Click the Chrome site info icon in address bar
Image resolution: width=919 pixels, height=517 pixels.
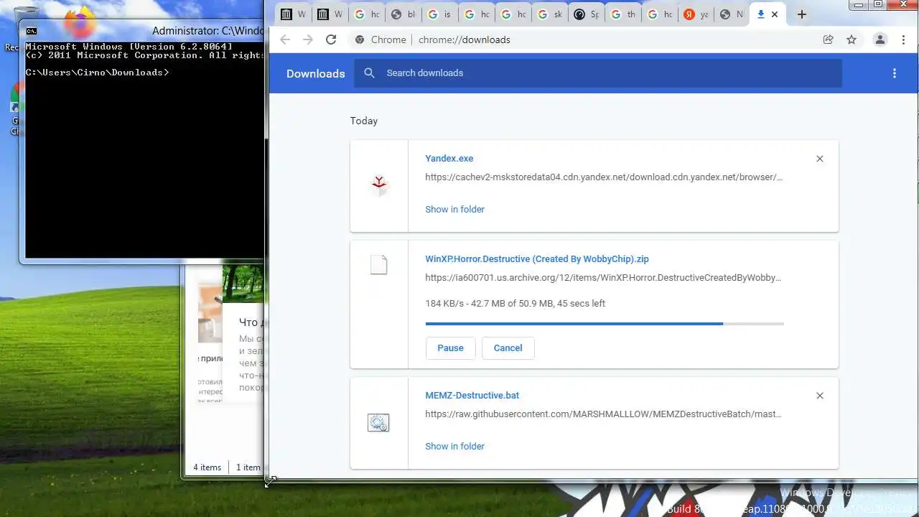(x=360, y=39)
